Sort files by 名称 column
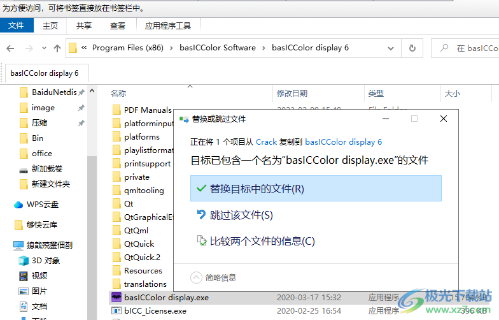 point(118,93)
